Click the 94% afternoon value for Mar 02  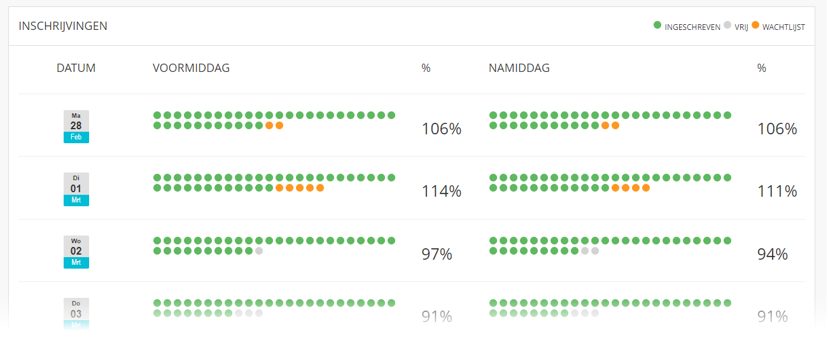(773, 254)
